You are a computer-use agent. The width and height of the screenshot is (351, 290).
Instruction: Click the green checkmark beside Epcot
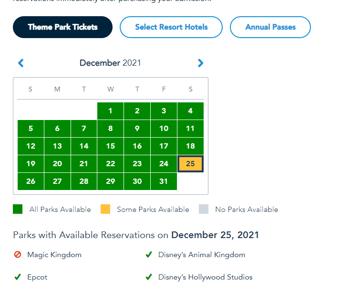pos(18,277)
